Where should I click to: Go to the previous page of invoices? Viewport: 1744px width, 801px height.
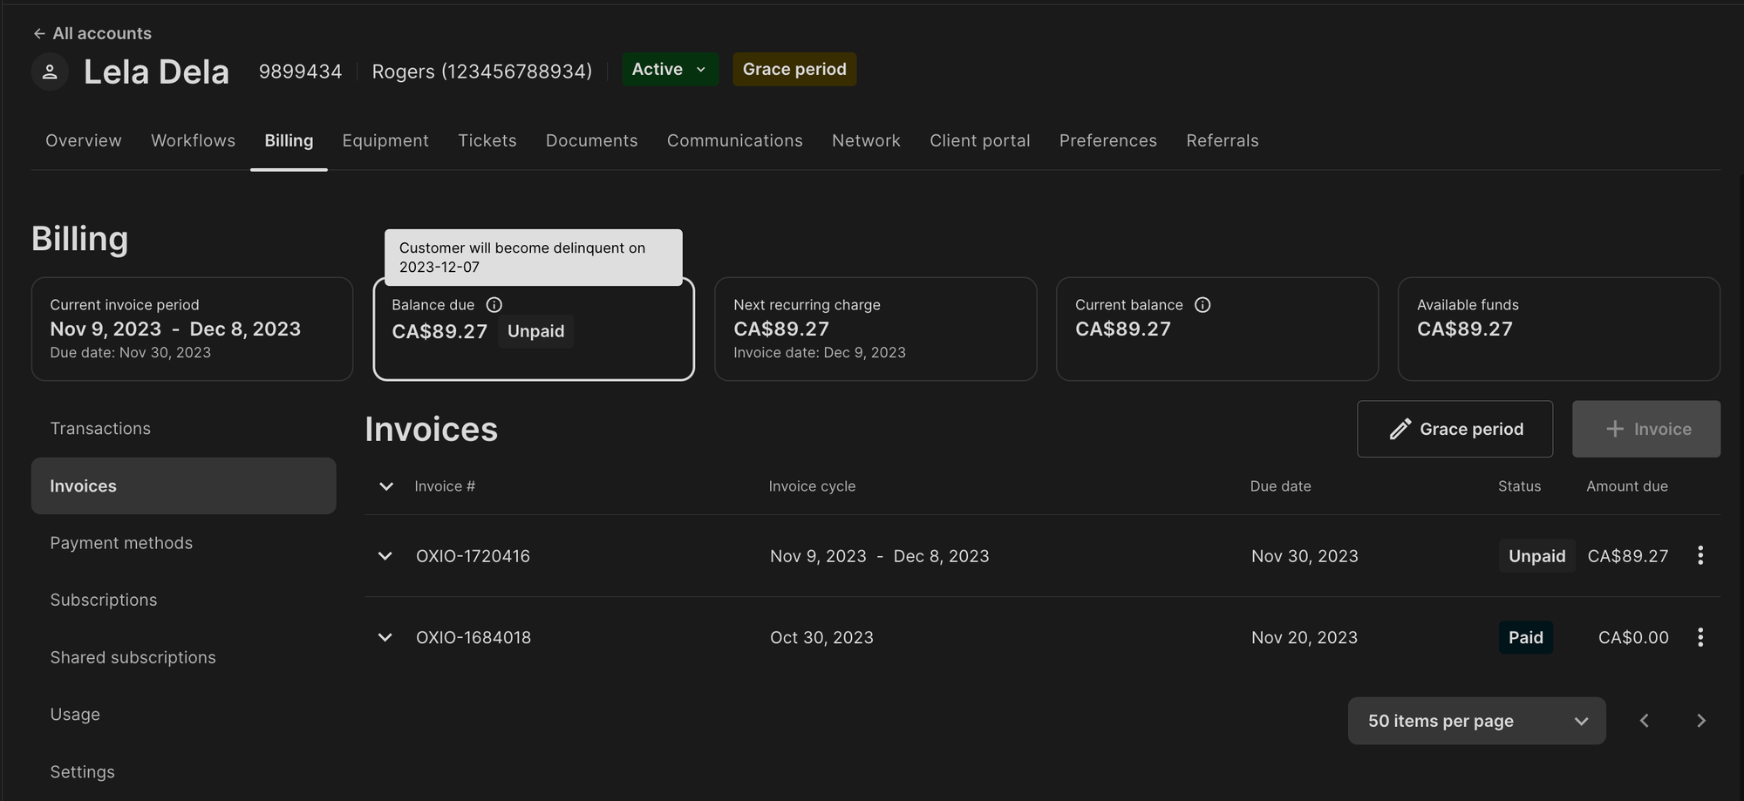1645,721
